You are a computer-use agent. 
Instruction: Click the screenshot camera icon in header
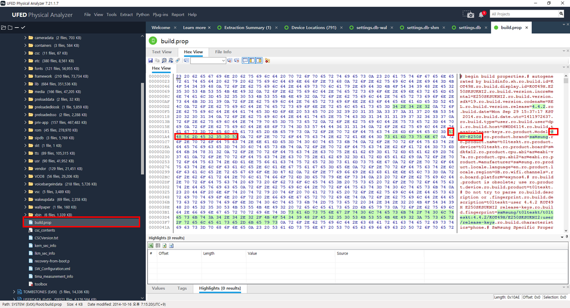[469, 14]
